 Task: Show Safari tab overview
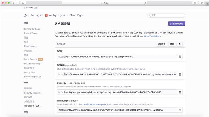point(201,3)
